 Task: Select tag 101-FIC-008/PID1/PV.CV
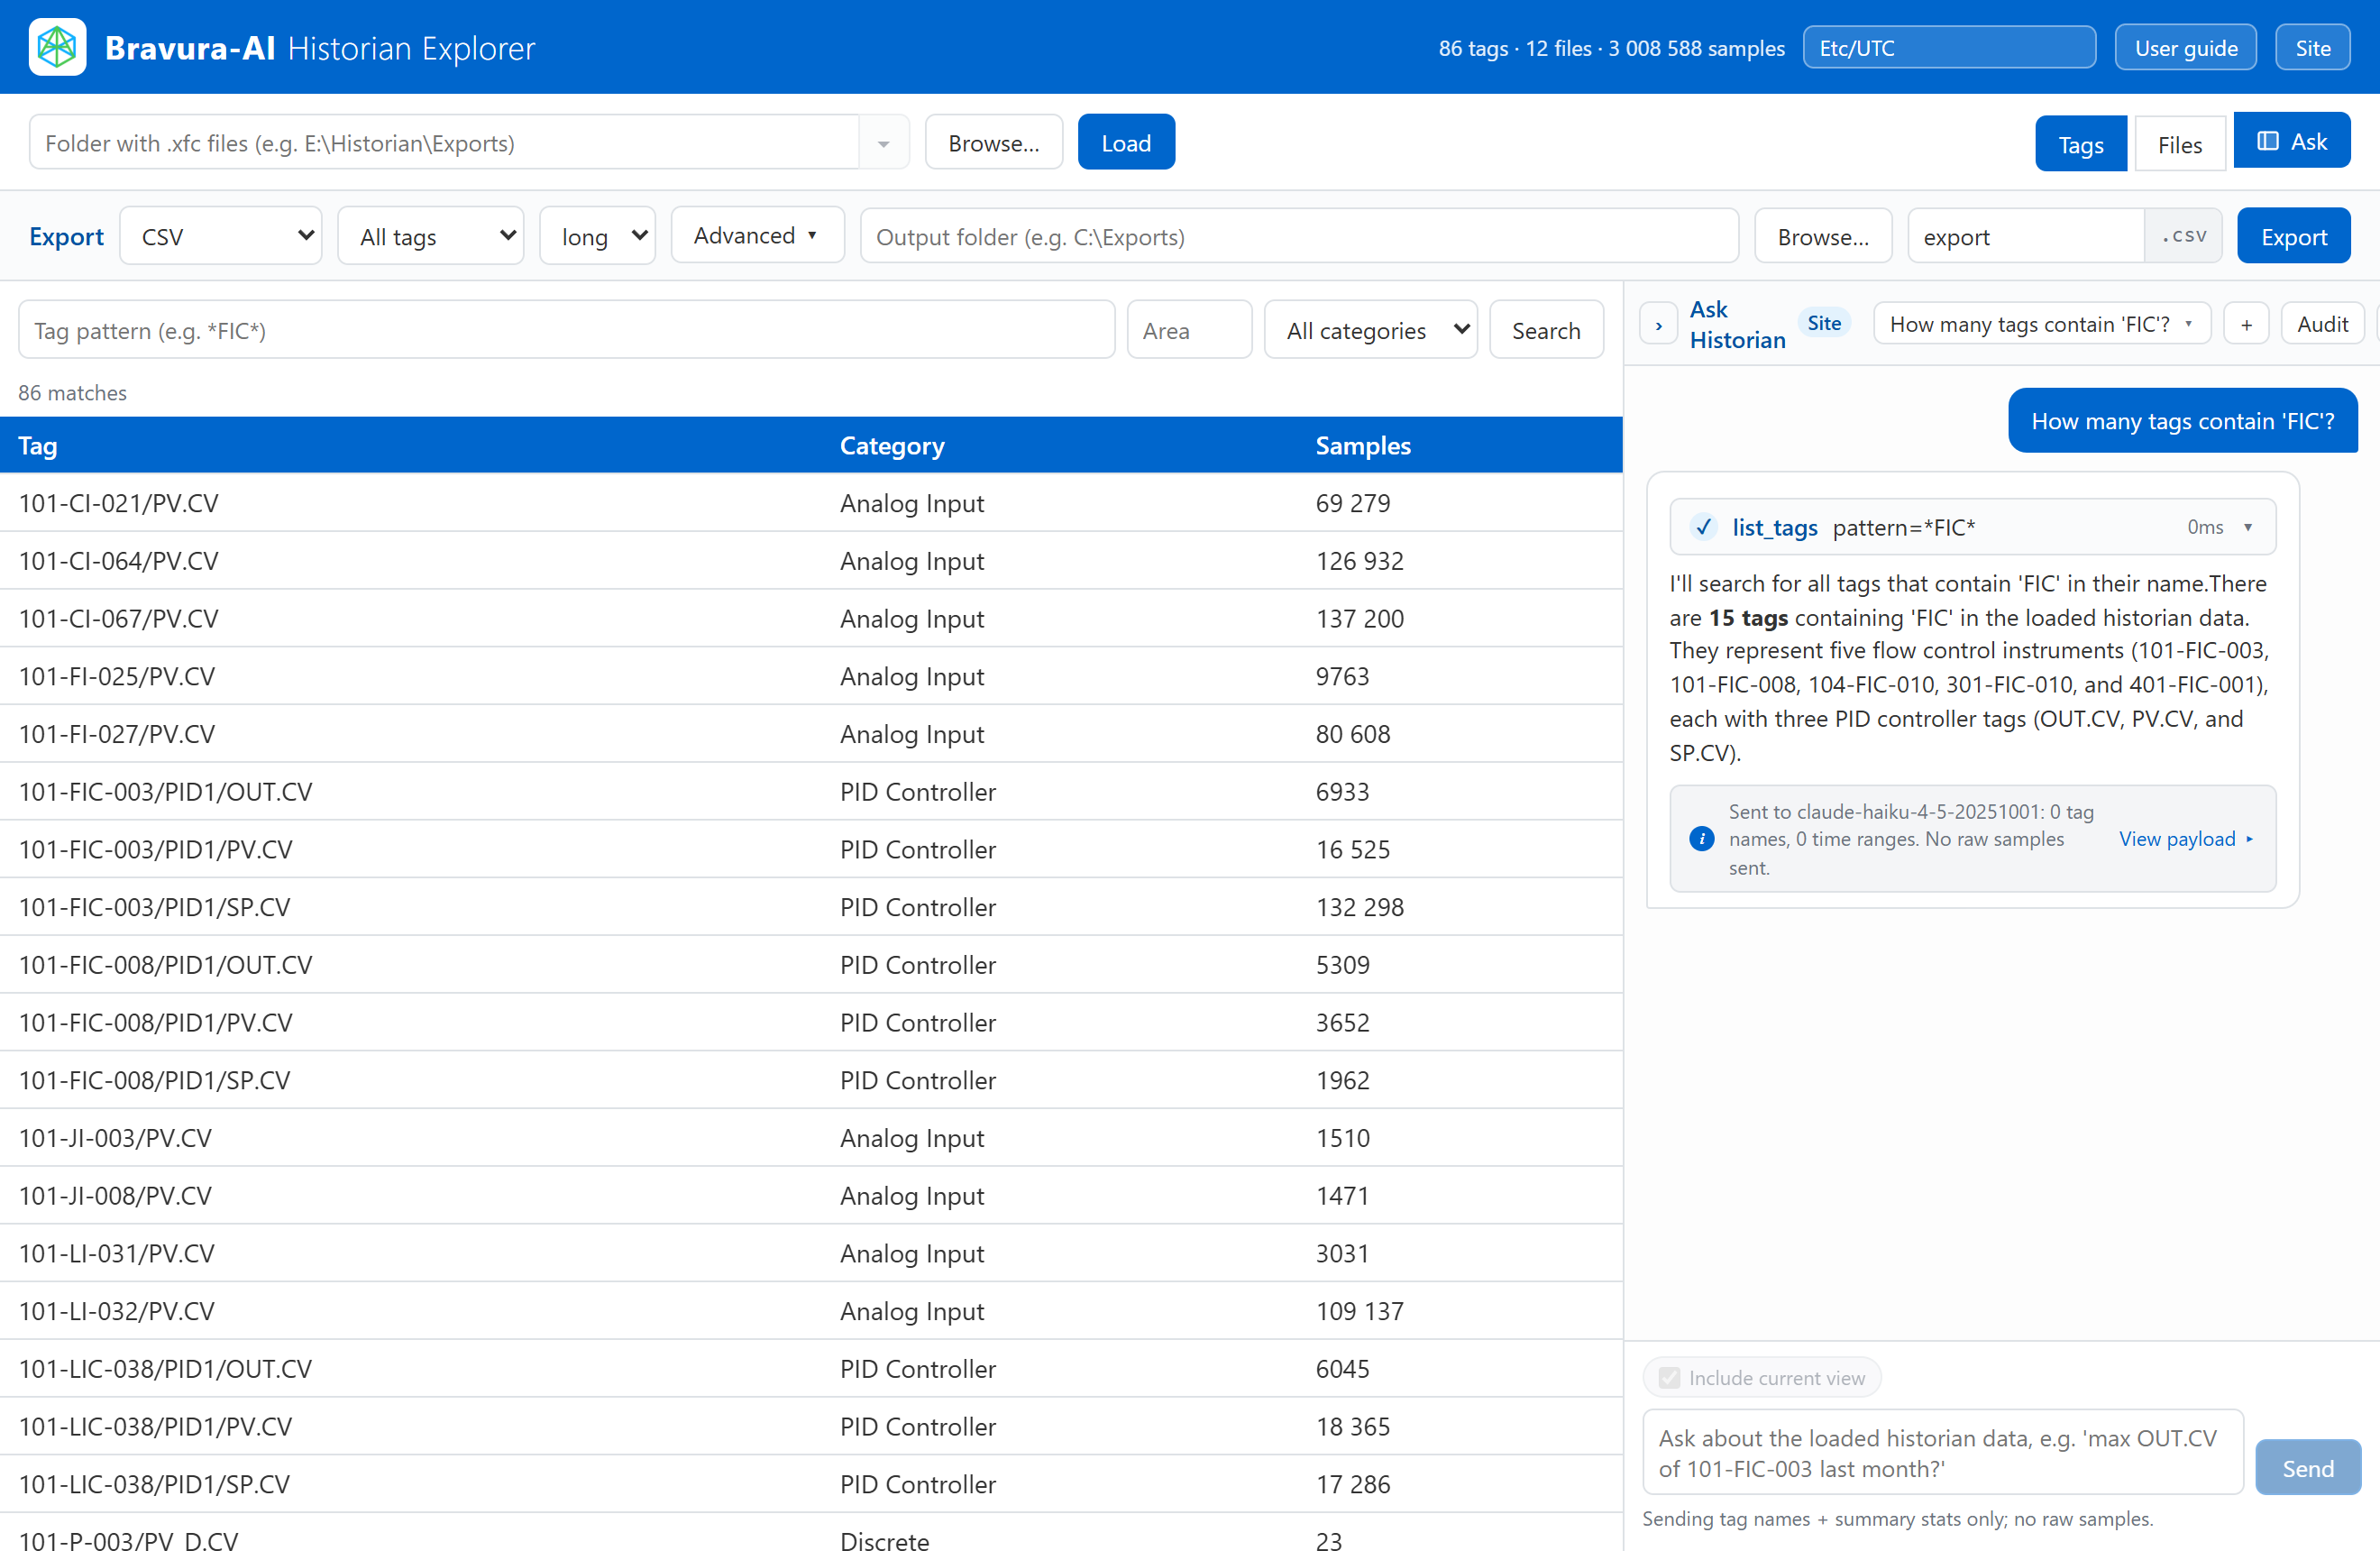[810, 1022]
